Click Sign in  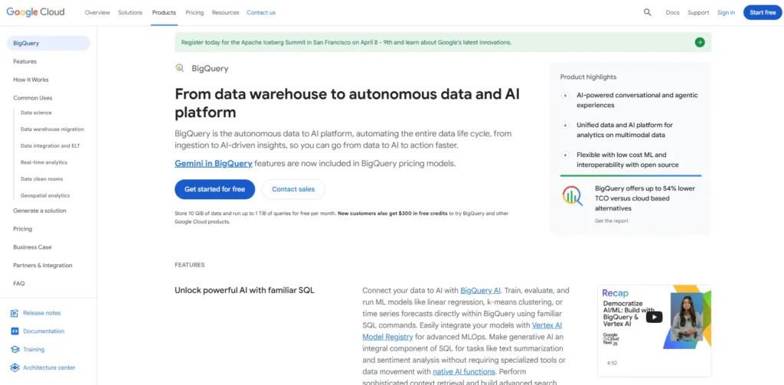coord(726,12)
